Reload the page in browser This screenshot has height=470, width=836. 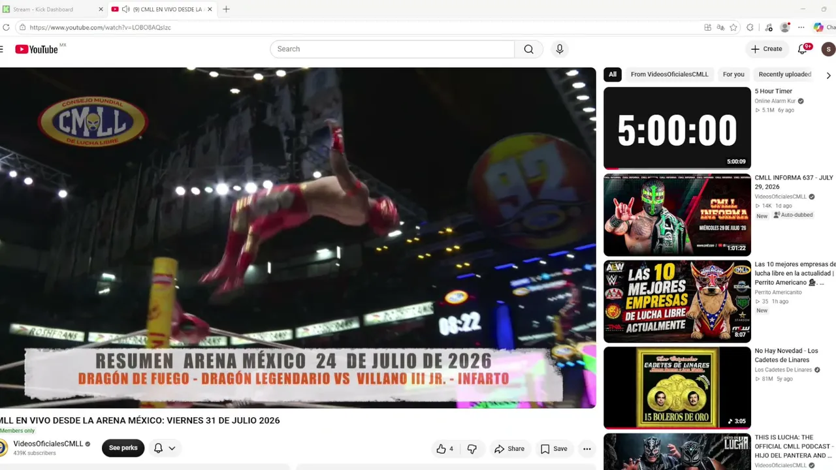(6, 27)
